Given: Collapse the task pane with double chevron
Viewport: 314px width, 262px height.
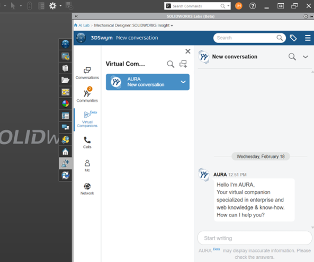Looking at the screenshot, I should click(x=76, y=16).
